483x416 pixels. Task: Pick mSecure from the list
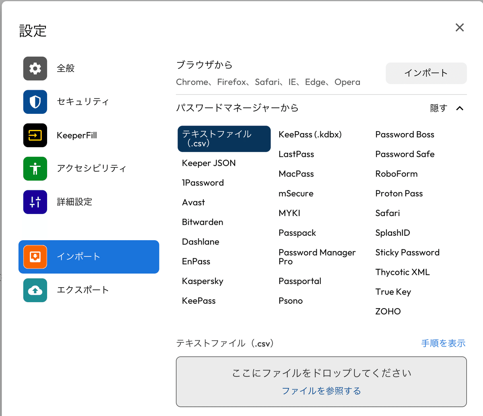tap(296, 194)
